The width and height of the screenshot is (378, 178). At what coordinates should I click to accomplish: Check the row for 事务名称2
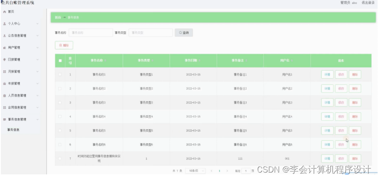[x=60, y=88]
